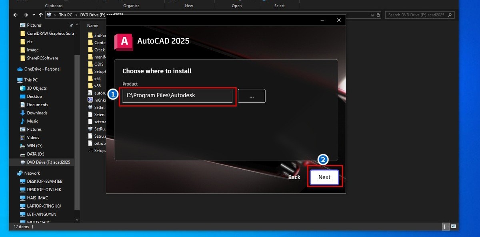Select Network in navigation pane
The height and width of the screenshot is (237, 480).
[x=32, y=173]
